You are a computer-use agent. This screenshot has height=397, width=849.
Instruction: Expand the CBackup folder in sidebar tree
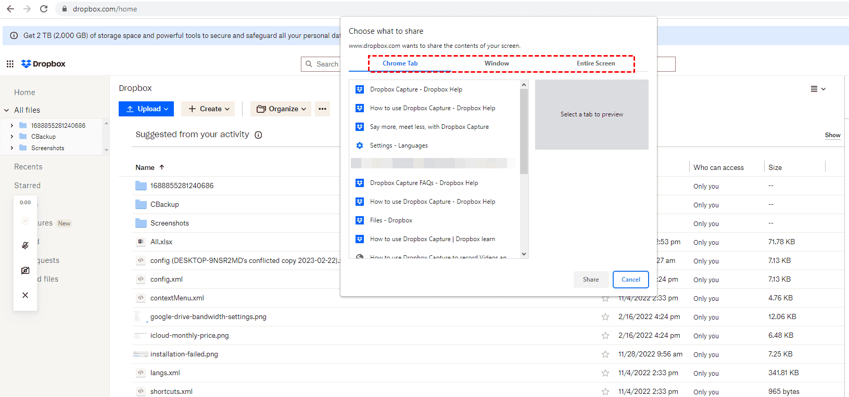12,136
